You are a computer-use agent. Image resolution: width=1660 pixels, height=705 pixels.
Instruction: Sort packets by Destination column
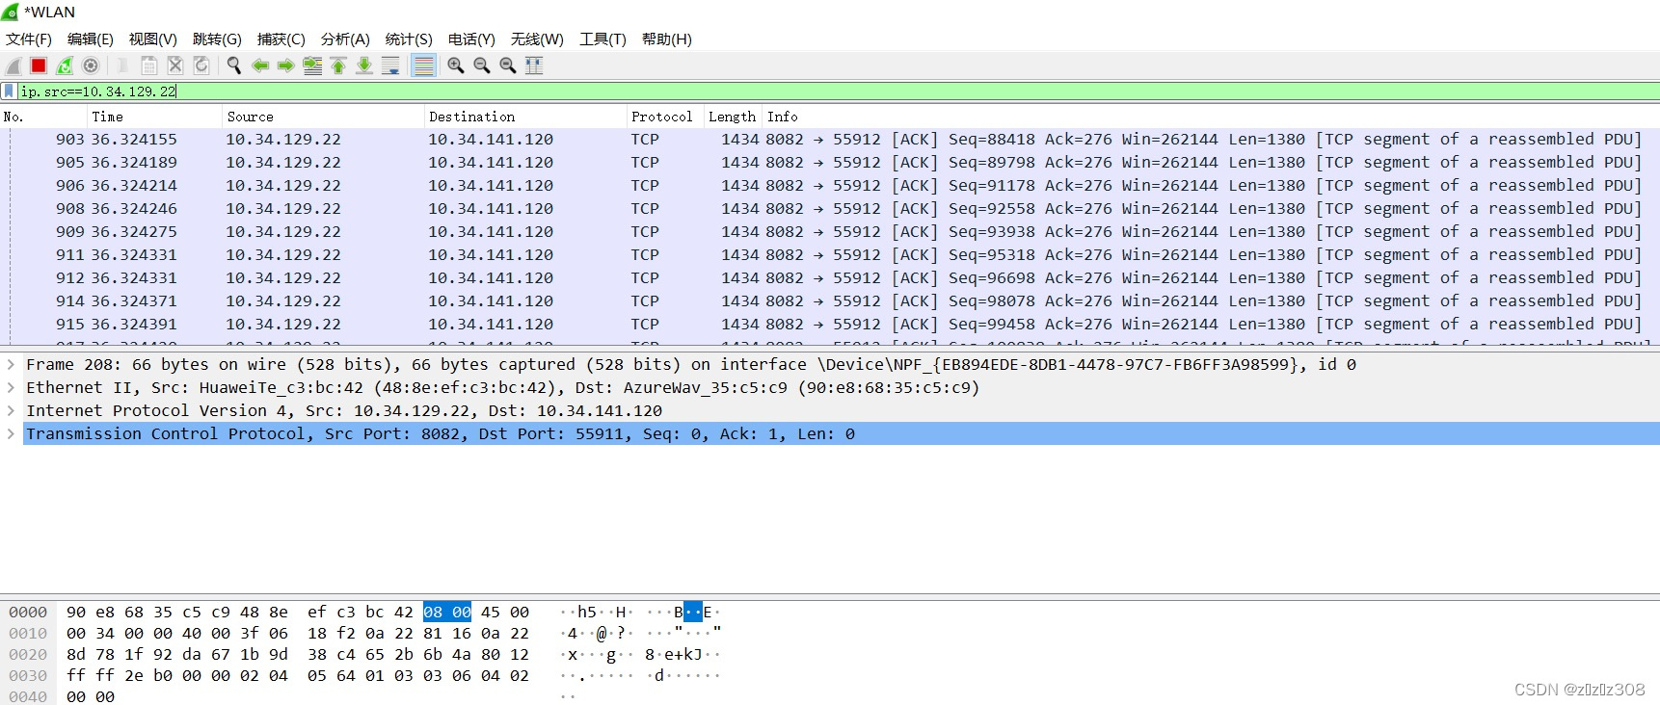pyautogui.click(x=526, y=117)
